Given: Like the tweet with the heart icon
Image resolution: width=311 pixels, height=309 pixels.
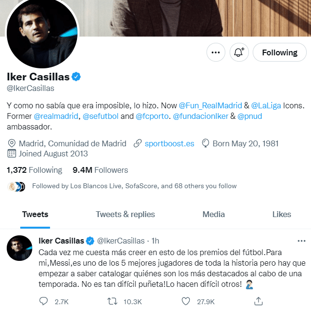Looking at the screenshot, I should pyautogui.click(x=186, y=301).
